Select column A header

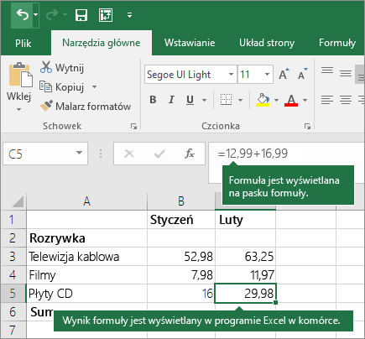[86, 201]
